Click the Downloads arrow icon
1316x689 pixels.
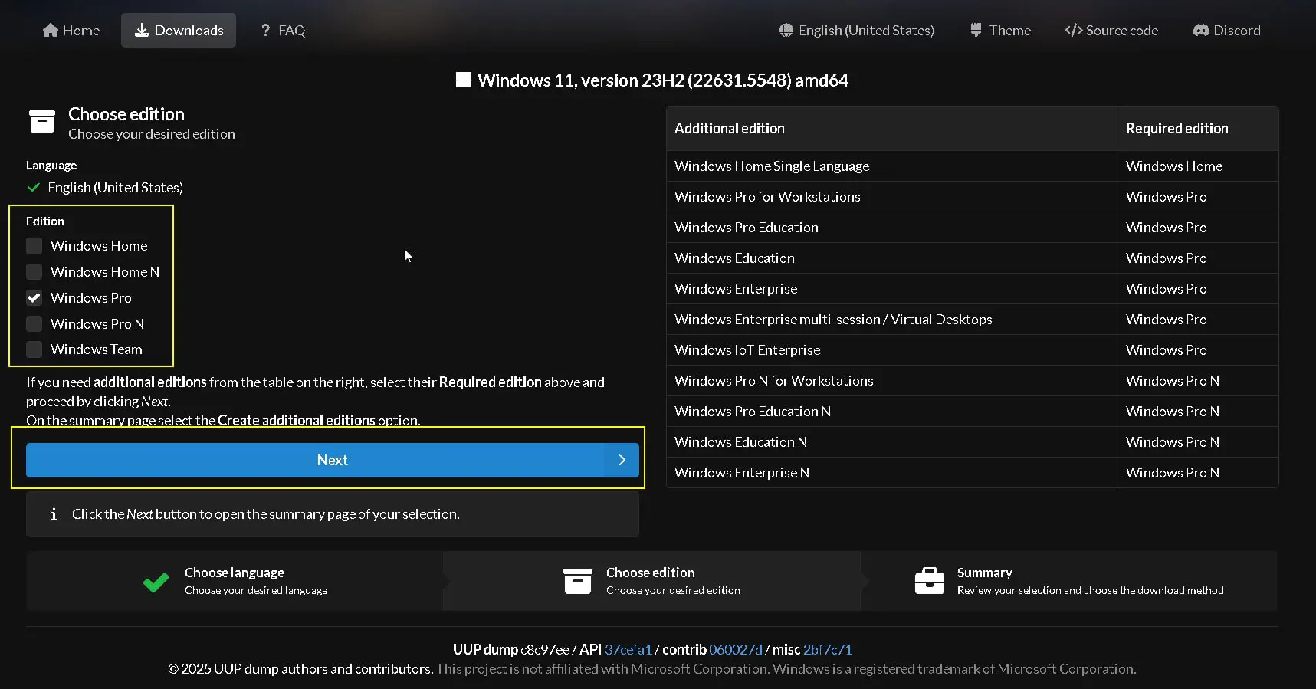pos(142,30)
